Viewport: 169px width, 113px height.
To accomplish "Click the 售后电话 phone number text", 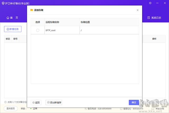I will [99, 109].
